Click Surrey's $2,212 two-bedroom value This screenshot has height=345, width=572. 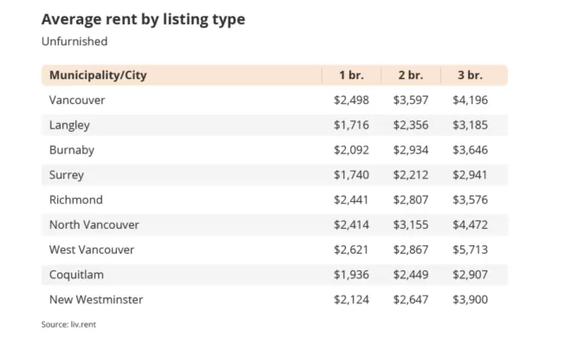pyautogui.click(x=411, y=175)
